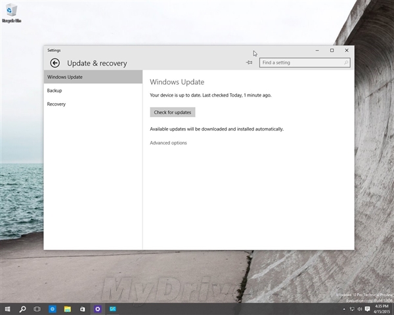This screenshot has width=394, height=315.
Task: Launch the blue browser icon in taskbar
Action: 53,309
